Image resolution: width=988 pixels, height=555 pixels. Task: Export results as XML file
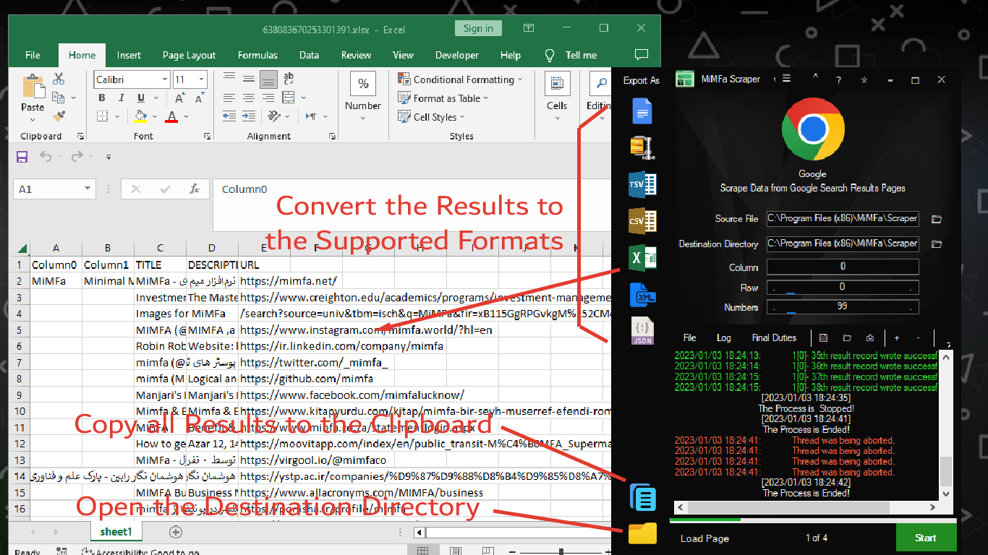point(642,294)
